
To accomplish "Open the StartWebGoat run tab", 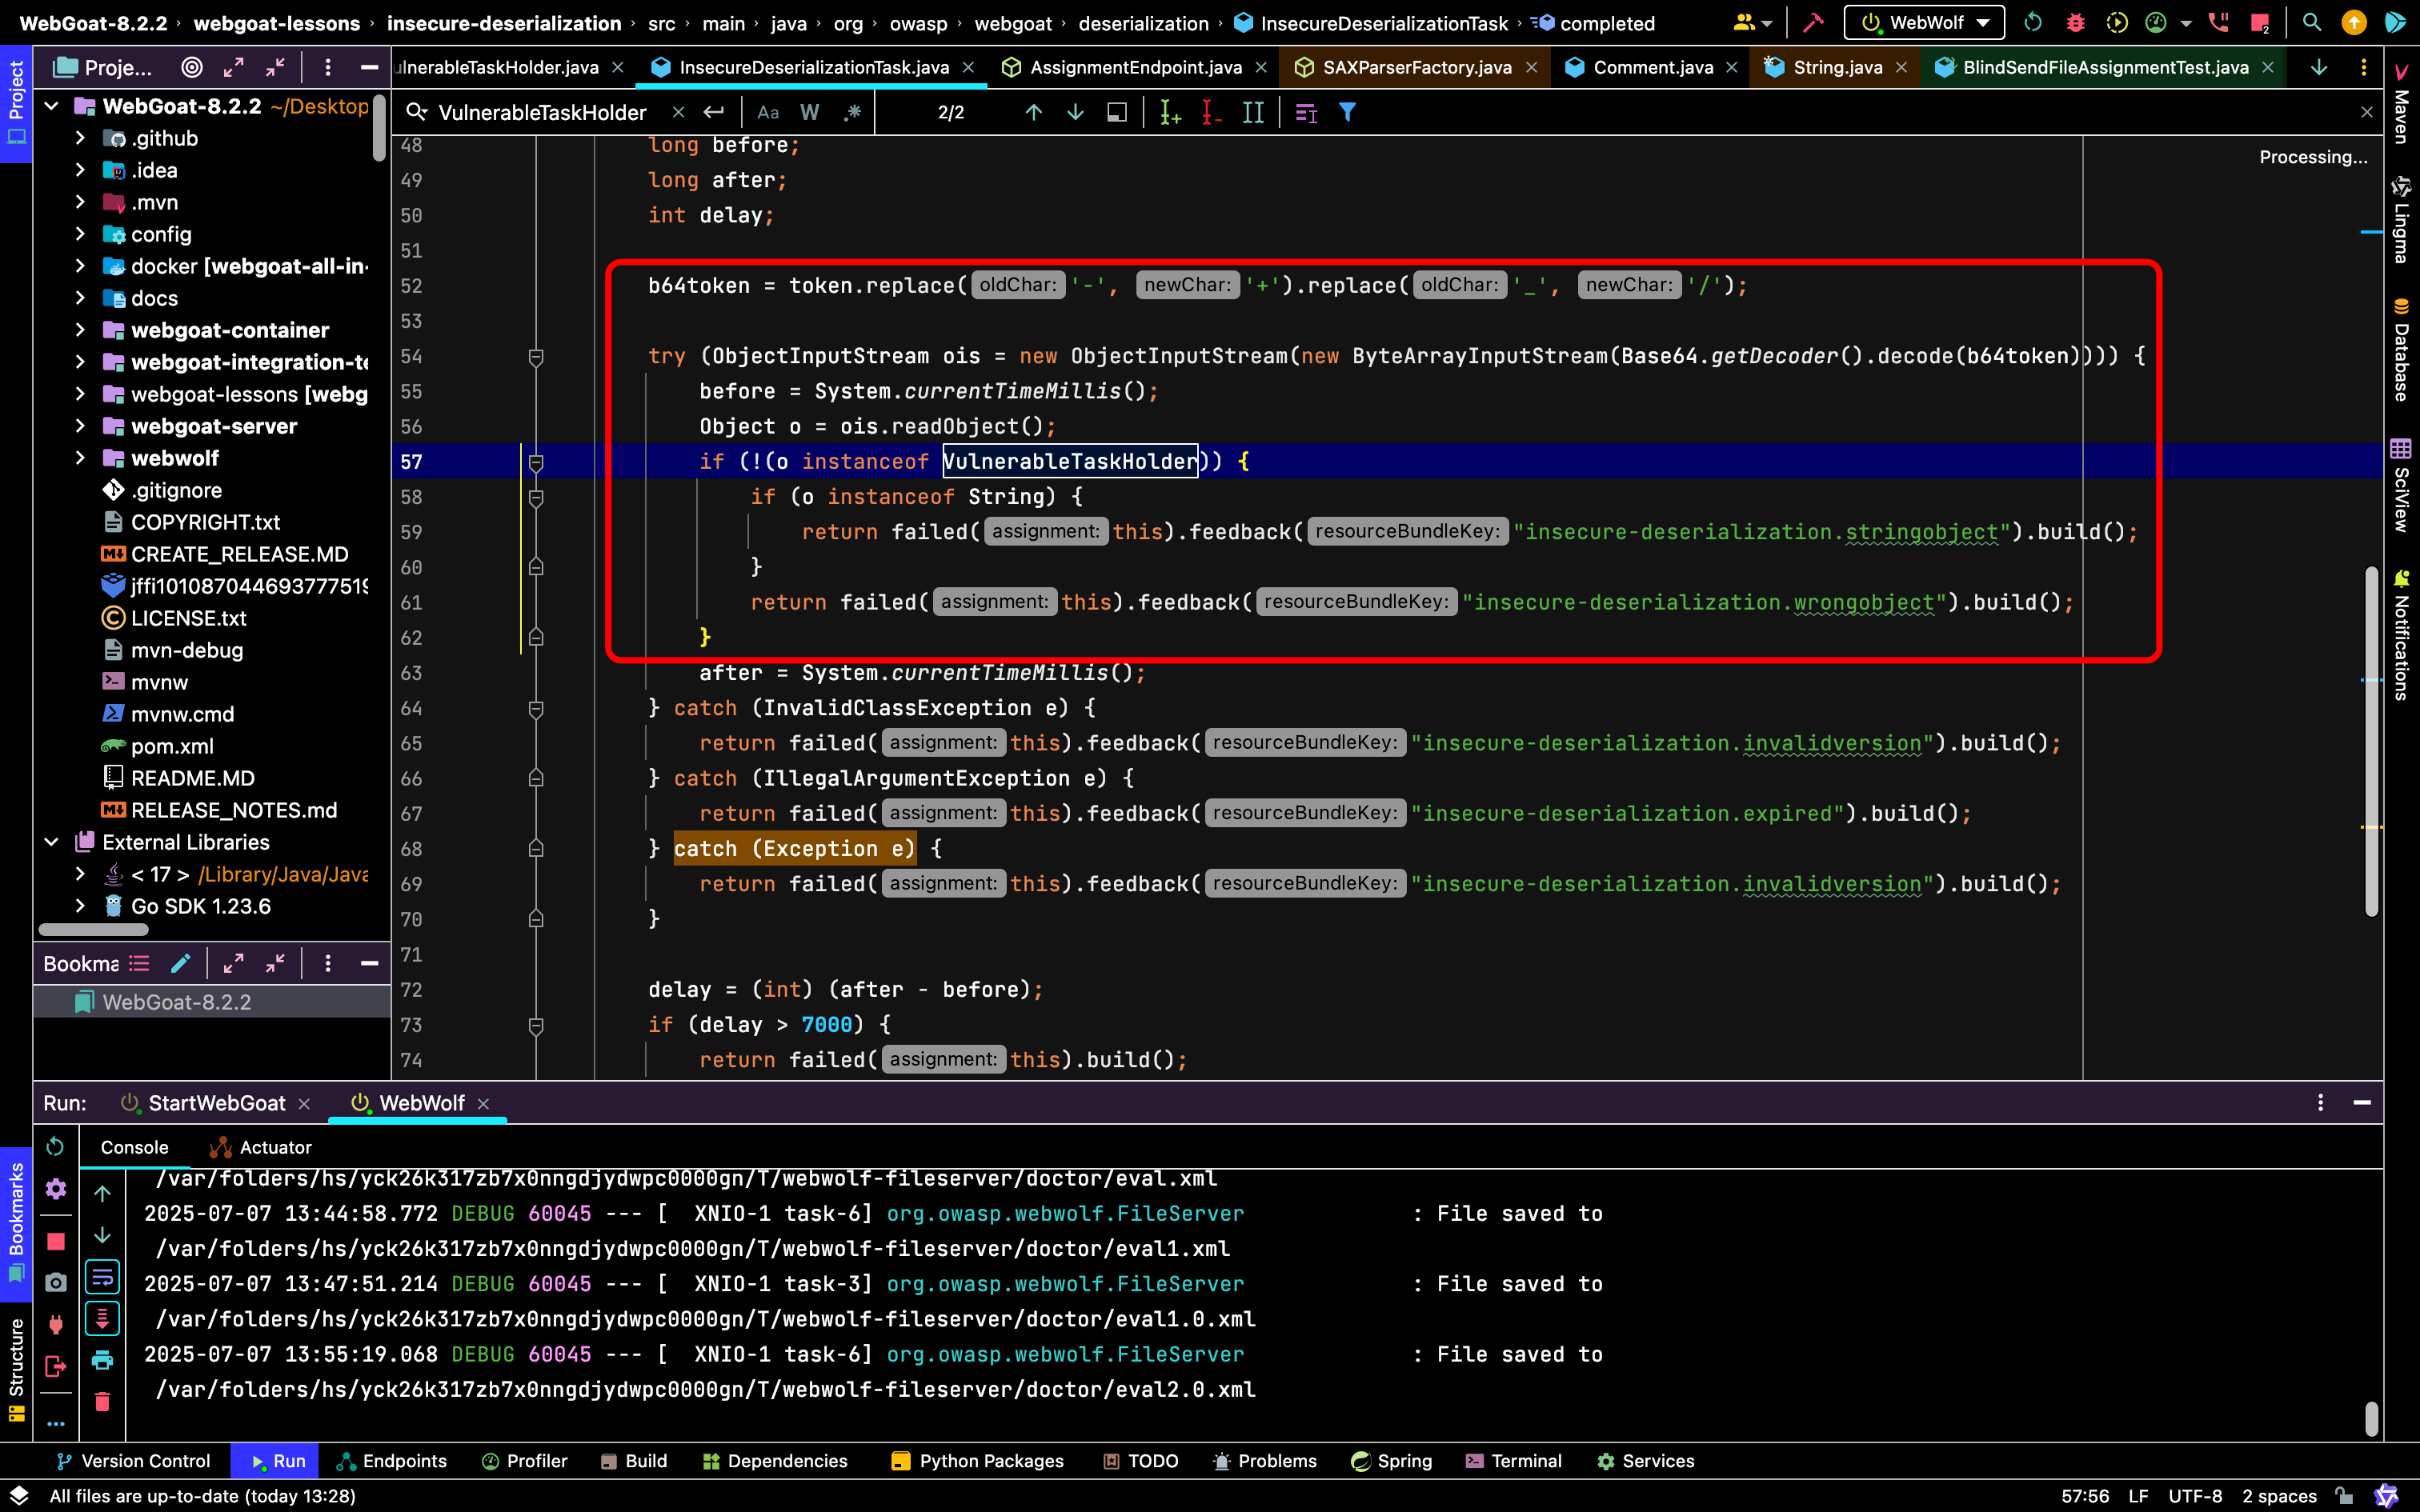I will click(216, 1103).
